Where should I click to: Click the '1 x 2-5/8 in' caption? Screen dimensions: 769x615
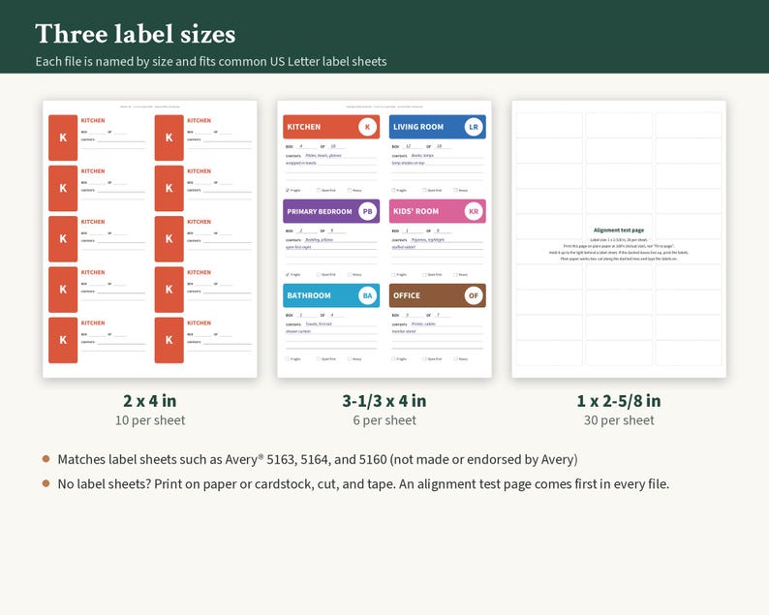click(619, 401)
